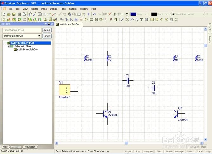Zoom out with the magnifier minus icon
Screen dimensions: 212x154
pyautogui.click(x=35, y=14)
